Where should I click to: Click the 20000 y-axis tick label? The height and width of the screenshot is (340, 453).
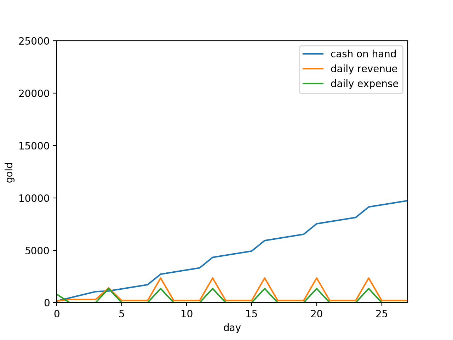(35, 93)
